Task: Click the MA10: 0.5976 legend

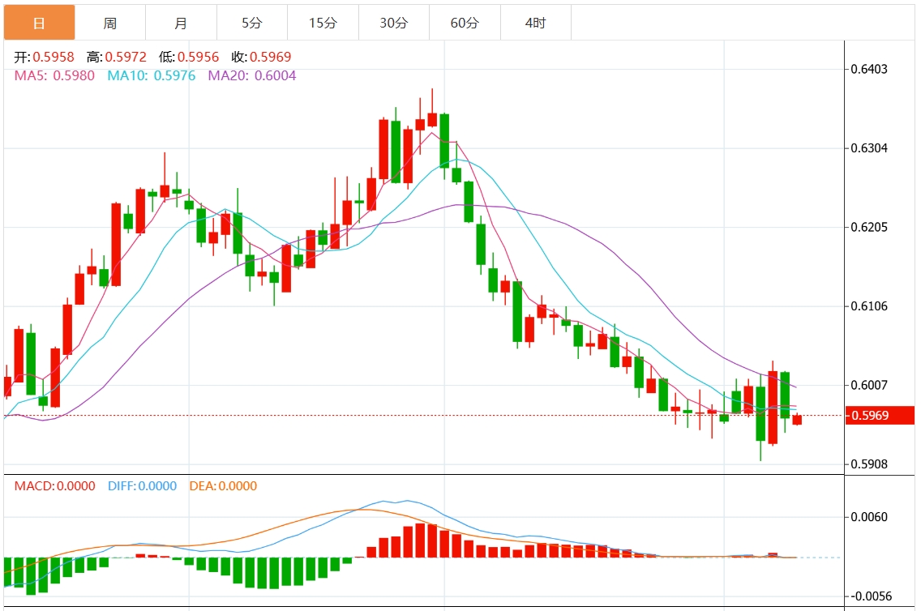Action: click(151, 75)
